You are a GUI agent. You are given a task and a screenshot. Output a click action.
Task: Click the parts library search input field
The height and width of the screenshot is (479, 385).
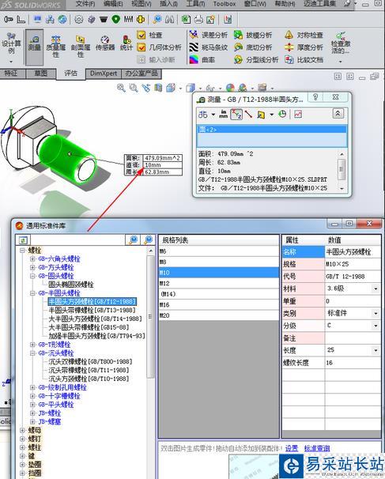pyautogui.click(x=77, y=240)
